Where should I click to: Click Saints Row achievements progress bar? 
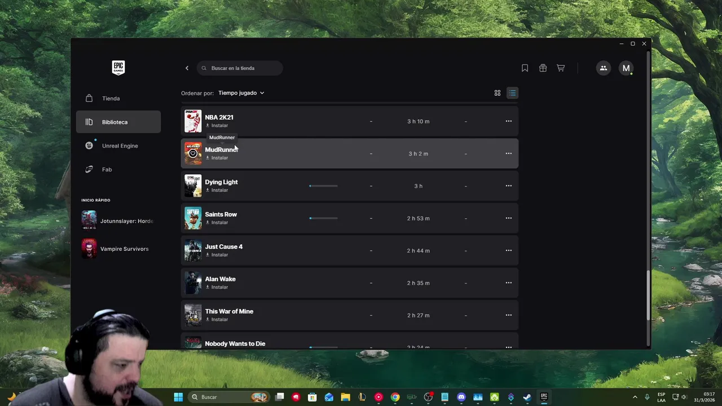324,218
